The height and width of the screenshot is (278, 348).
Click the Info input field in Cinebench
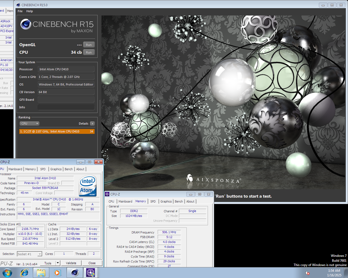coord(66,107)
